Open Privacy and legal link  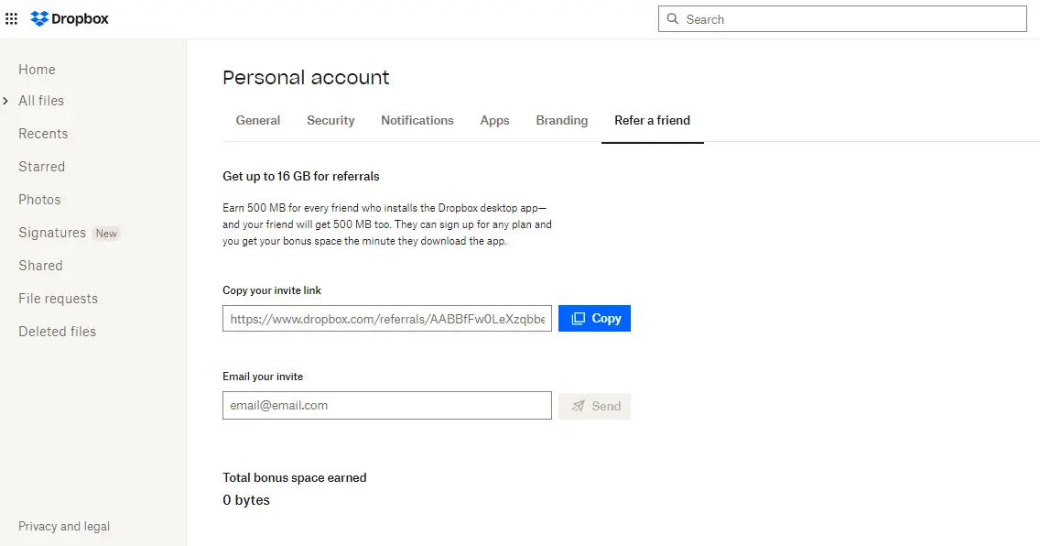[64, 527]
